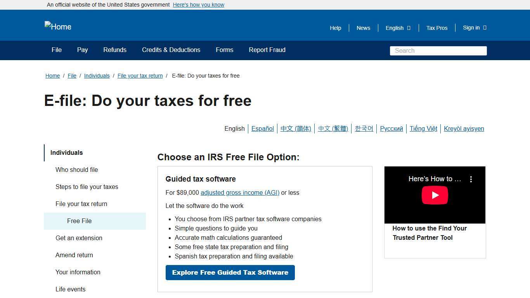View the page in 한국어
Image resolution: width=530 pixels, height=298 pixels.
[364, 128]
